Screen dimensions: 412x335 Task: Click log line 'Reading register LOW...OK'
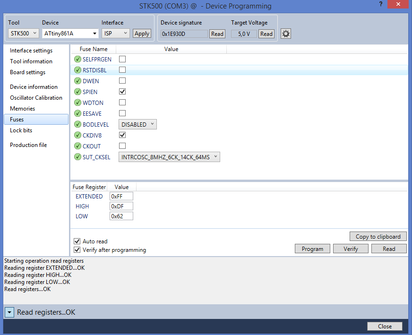point(37,282)
